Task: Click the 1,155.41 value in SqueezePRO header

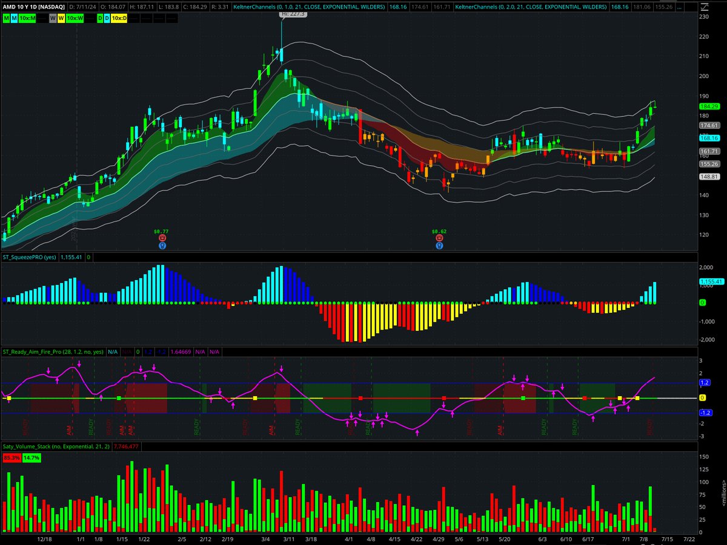Action: (72, 257)
